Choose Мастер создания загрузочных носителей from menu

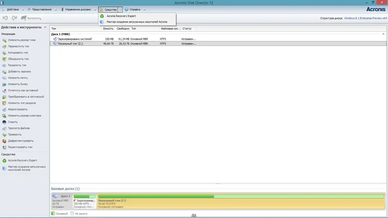[137, 22]
